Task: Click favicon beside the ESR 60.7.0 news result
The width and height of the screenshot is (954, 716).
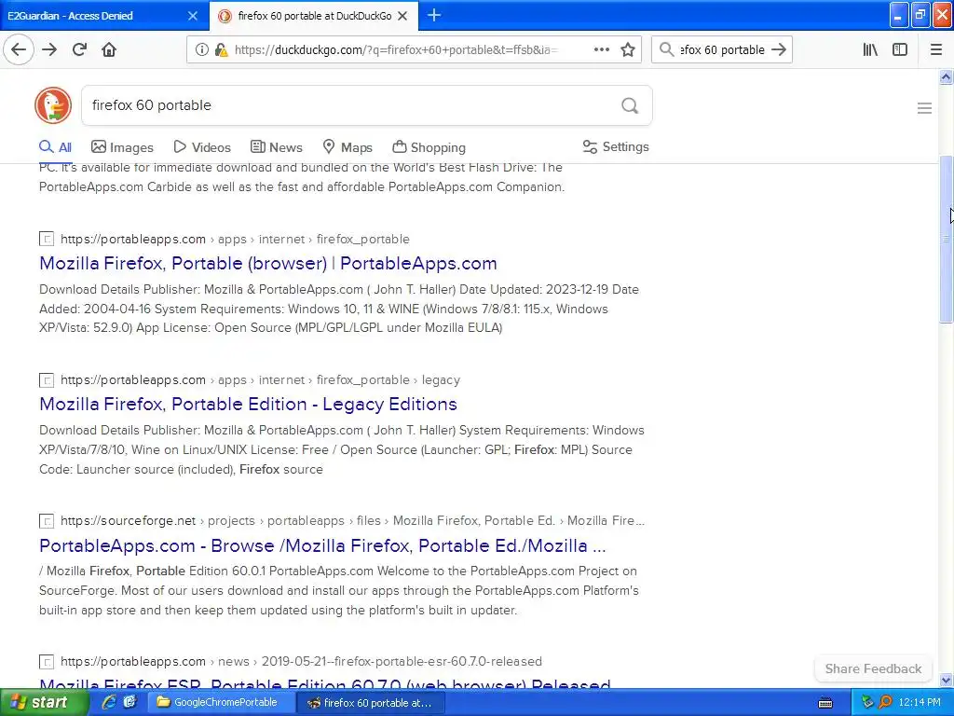Action: coord(47,661)
